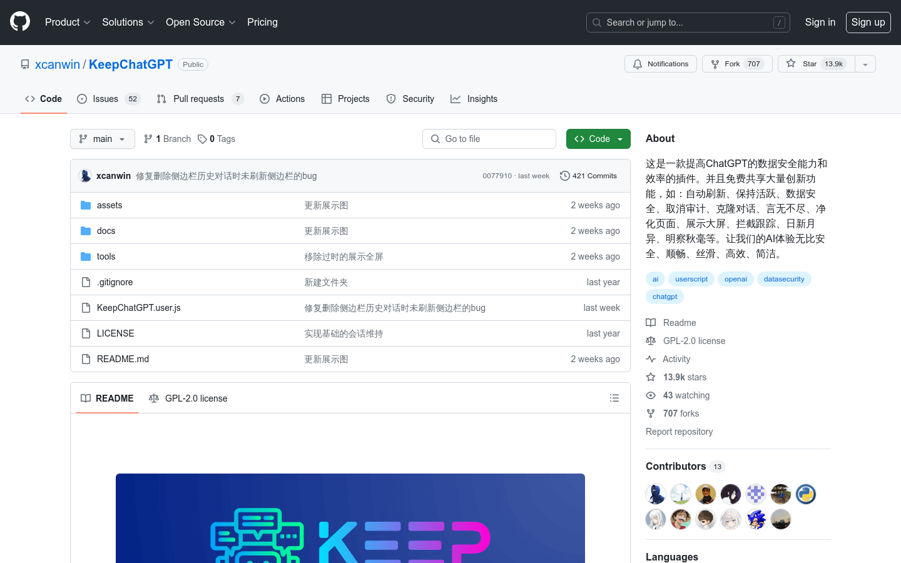This screenshot has width=901, height=563.
Task: Open commit hash 0077910
Action: (x=497, y=176)
